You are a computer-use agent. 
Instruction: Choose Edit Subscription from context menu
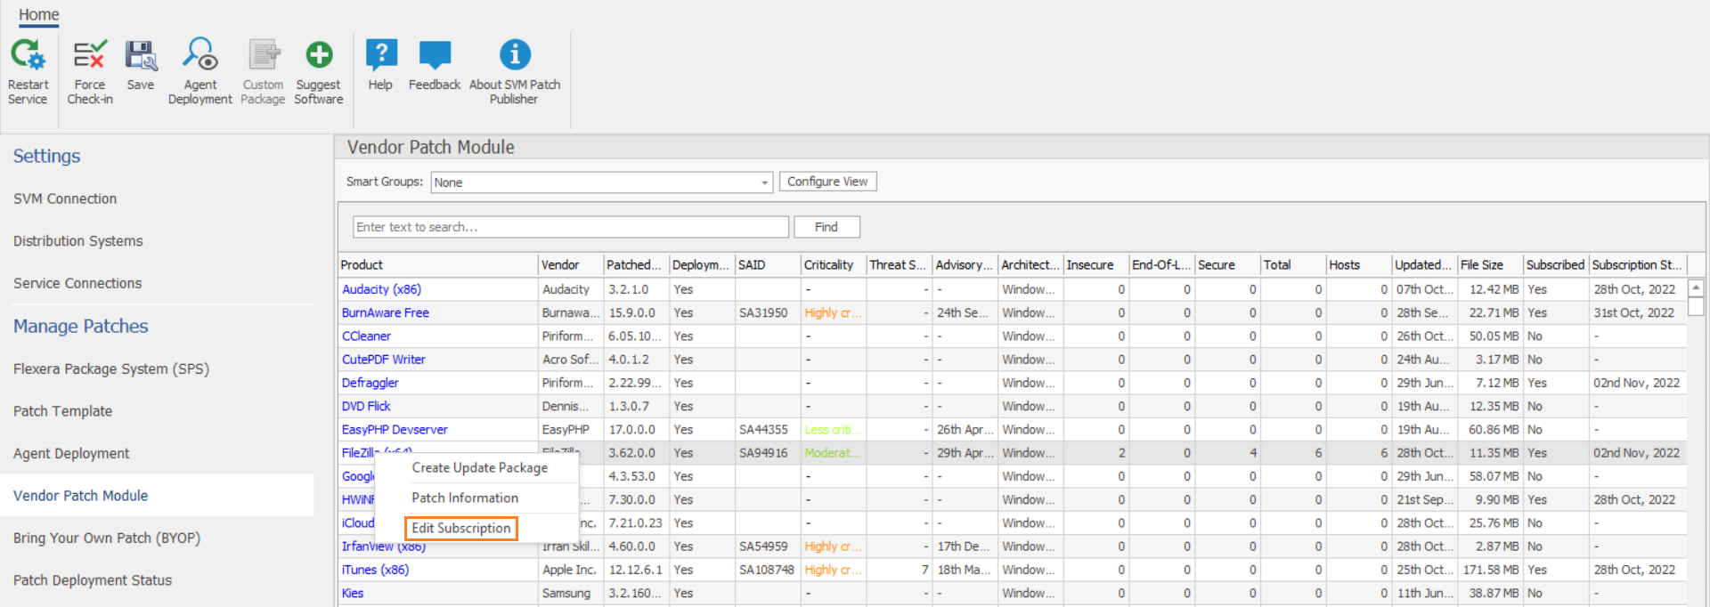coord(461,529)
